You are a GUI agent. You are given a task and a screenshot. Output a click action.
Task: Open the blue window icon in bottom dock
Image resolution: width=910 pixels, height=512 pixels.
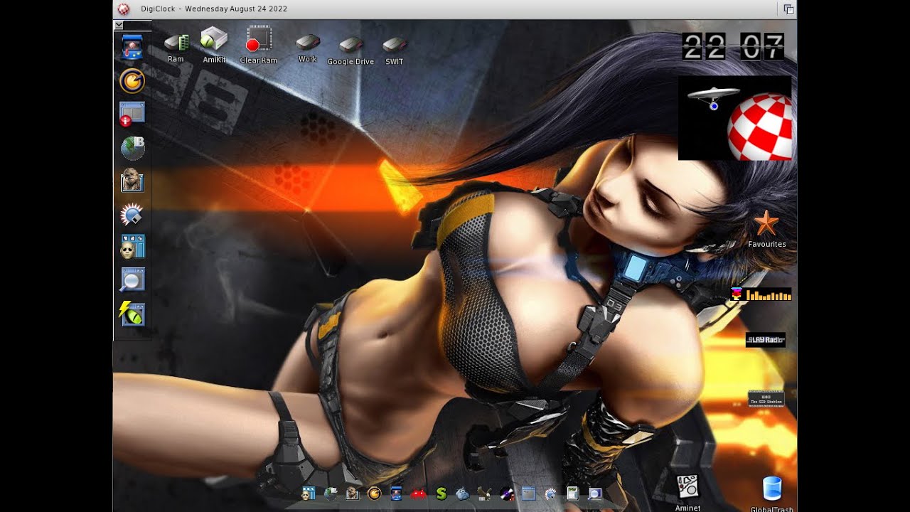tap(528, 494)
